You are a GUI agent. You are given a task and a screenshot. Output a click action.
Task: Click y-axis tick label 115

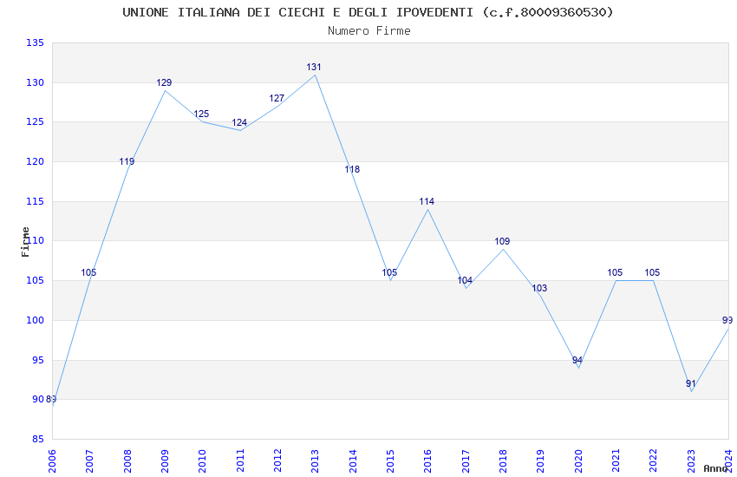pos(35,201)
